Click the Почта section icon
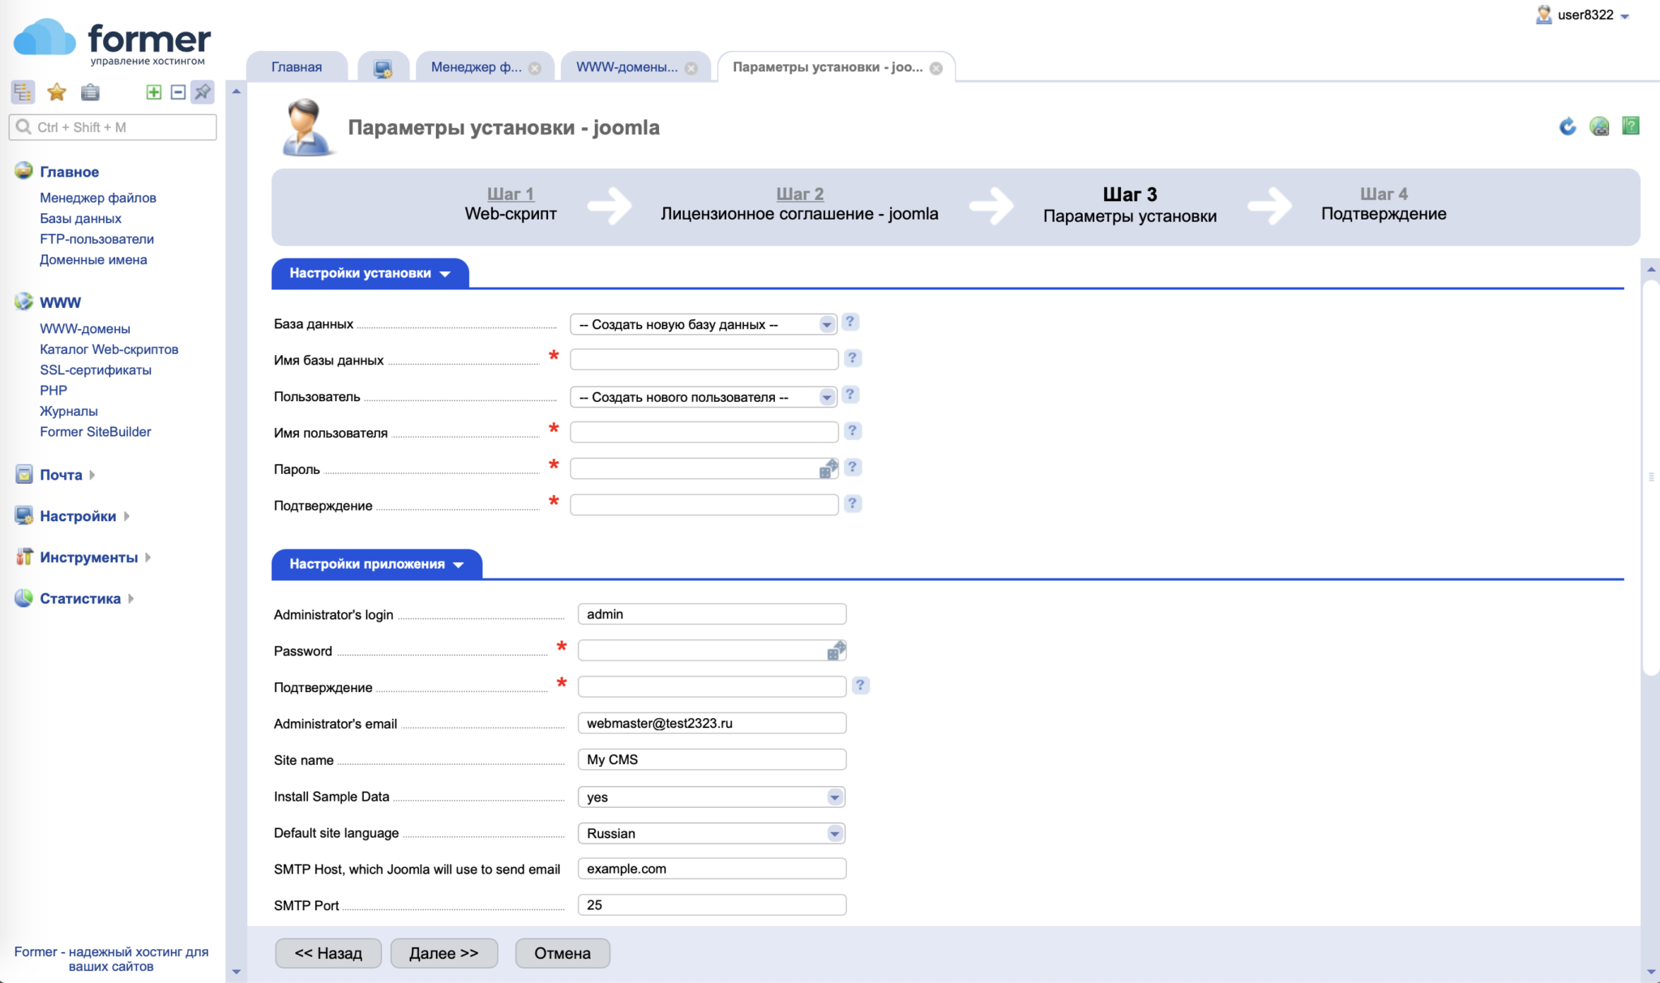Image resolution: width=1660 pixels, height=983 pixels. [x=24, y=475]
